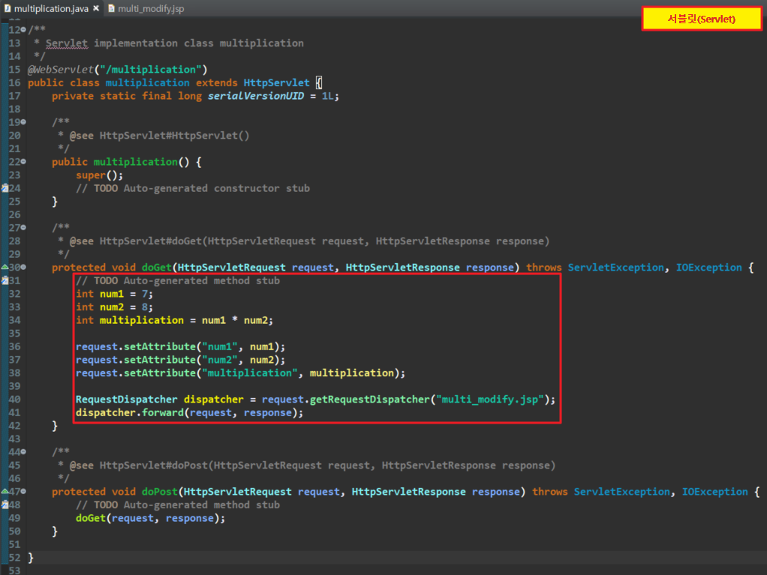Click the "/multiplication" URL string on line 15
The image size is (767, 575).
coord(151,70)
